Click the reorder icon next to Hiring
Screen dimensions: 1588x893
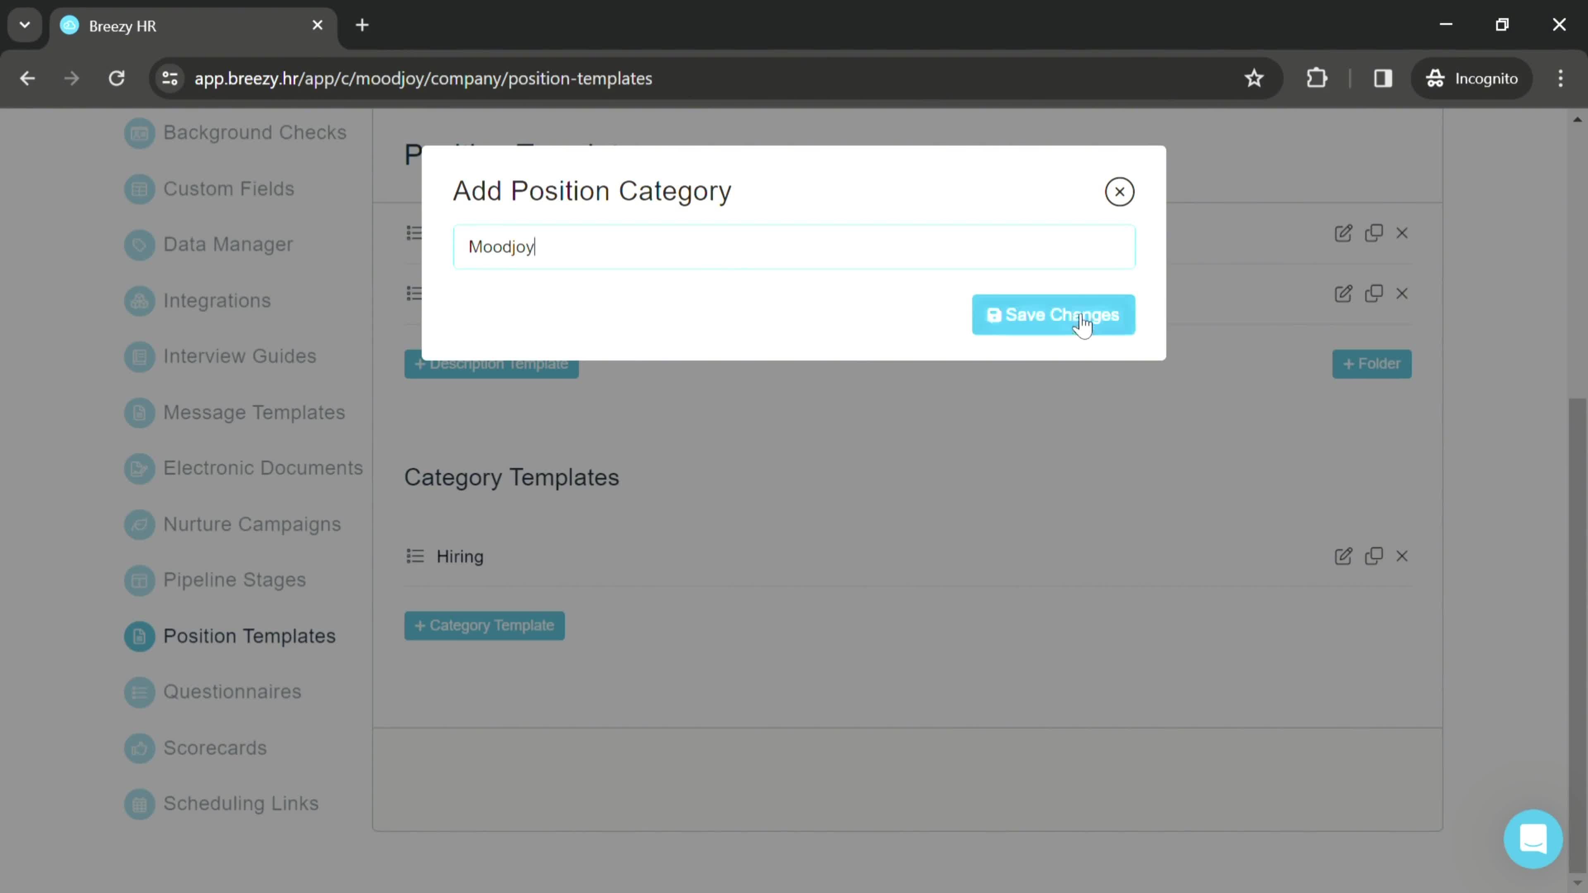pos(416,556)
